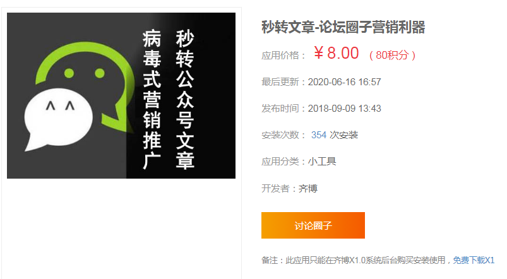Click the 80积分 points label
Screen dimensions: 507x279
point(392,55)
